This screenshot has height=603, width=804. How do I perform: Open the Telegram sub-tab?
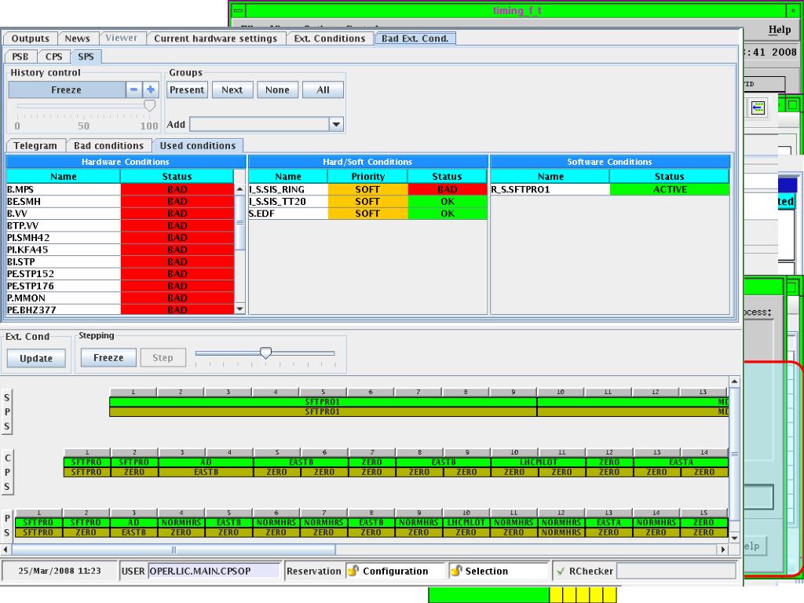click(x=35, y=145)
